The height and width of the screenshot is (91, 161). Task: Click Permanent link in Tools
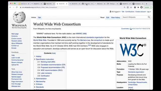click(x=16, y=79)
